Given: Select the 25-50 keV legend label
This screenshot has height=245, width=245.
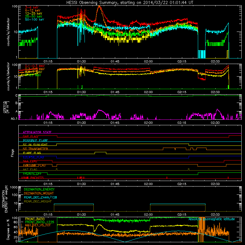Looking at the screenshot, I should pyautogui.click(x=34, y=17).
